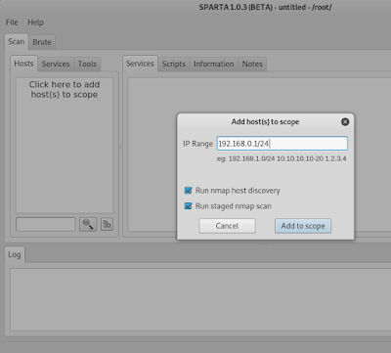This screenshot has width=391, height=353.
Task: Click the IP Range label
Action: click(x=197, y=144)
